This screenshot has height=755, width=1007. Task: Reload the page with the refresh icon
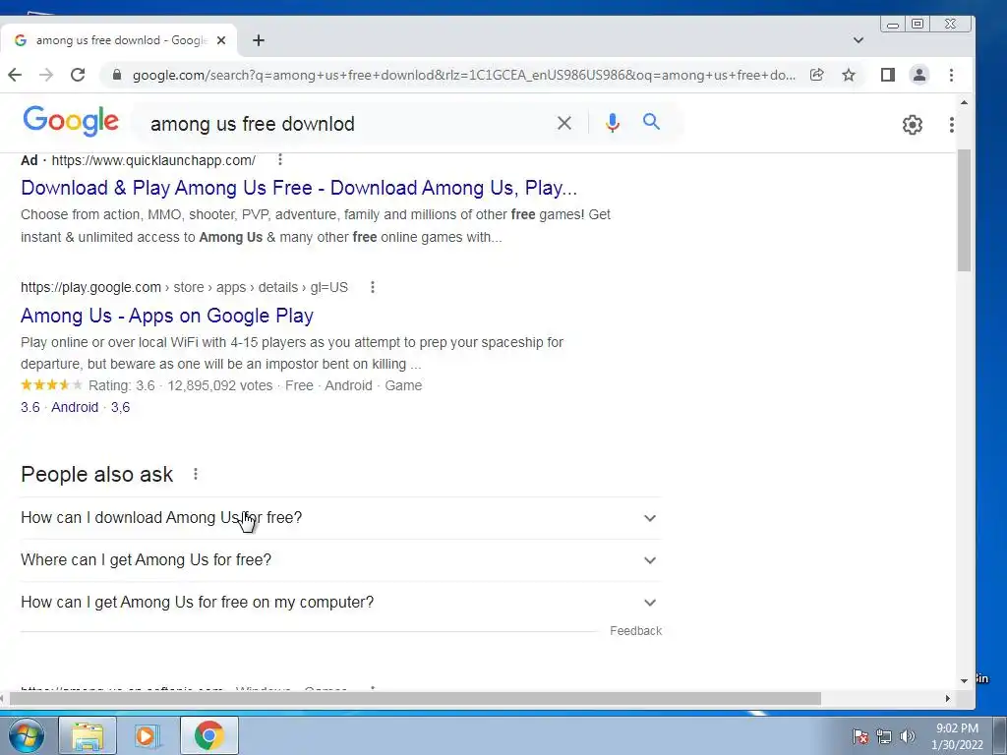tap(78, 75)
